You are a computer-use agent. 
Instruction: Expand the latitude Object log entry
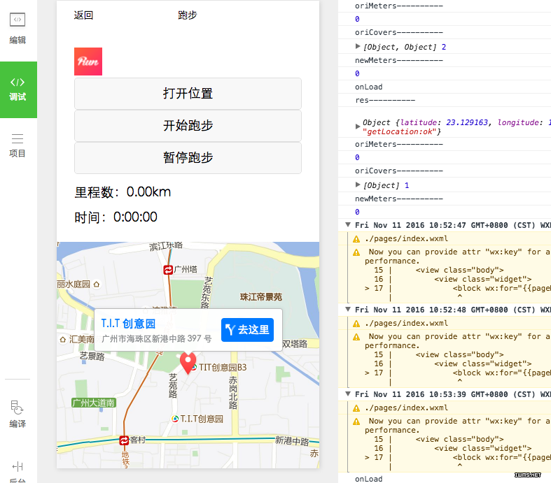coord(358,127)
